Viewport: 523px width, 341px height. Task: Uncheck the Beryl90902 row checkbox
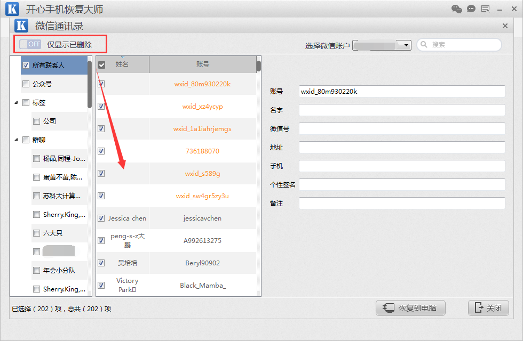pos(101,263)
